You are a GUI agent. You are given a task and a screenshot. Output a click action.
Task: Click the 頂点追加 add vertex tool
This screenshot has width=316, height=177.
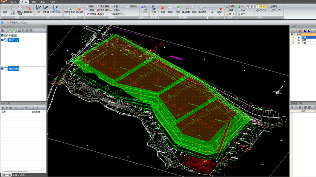103,10
